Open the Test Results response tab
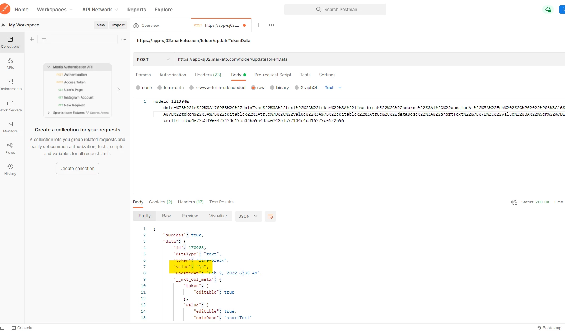565x331 pixels. point(221,202)
